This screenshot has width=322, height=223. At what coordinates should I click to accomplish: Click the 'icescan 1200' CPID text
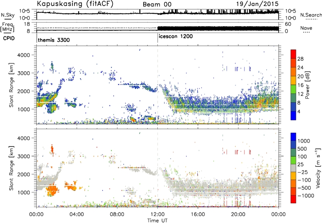[x=175, y=36]
